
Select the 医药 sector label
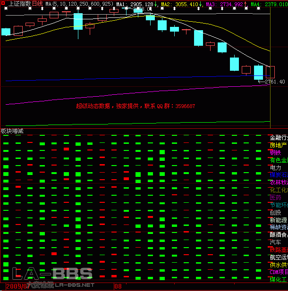pyautogui.click(x=275, y=197)
